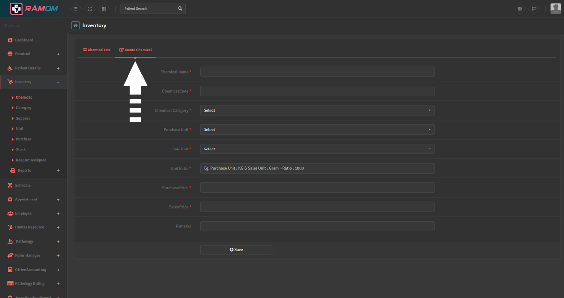Click the home icon beside Inventory
Viewport: 564px width, 298px height.
(x=76, y=25)
